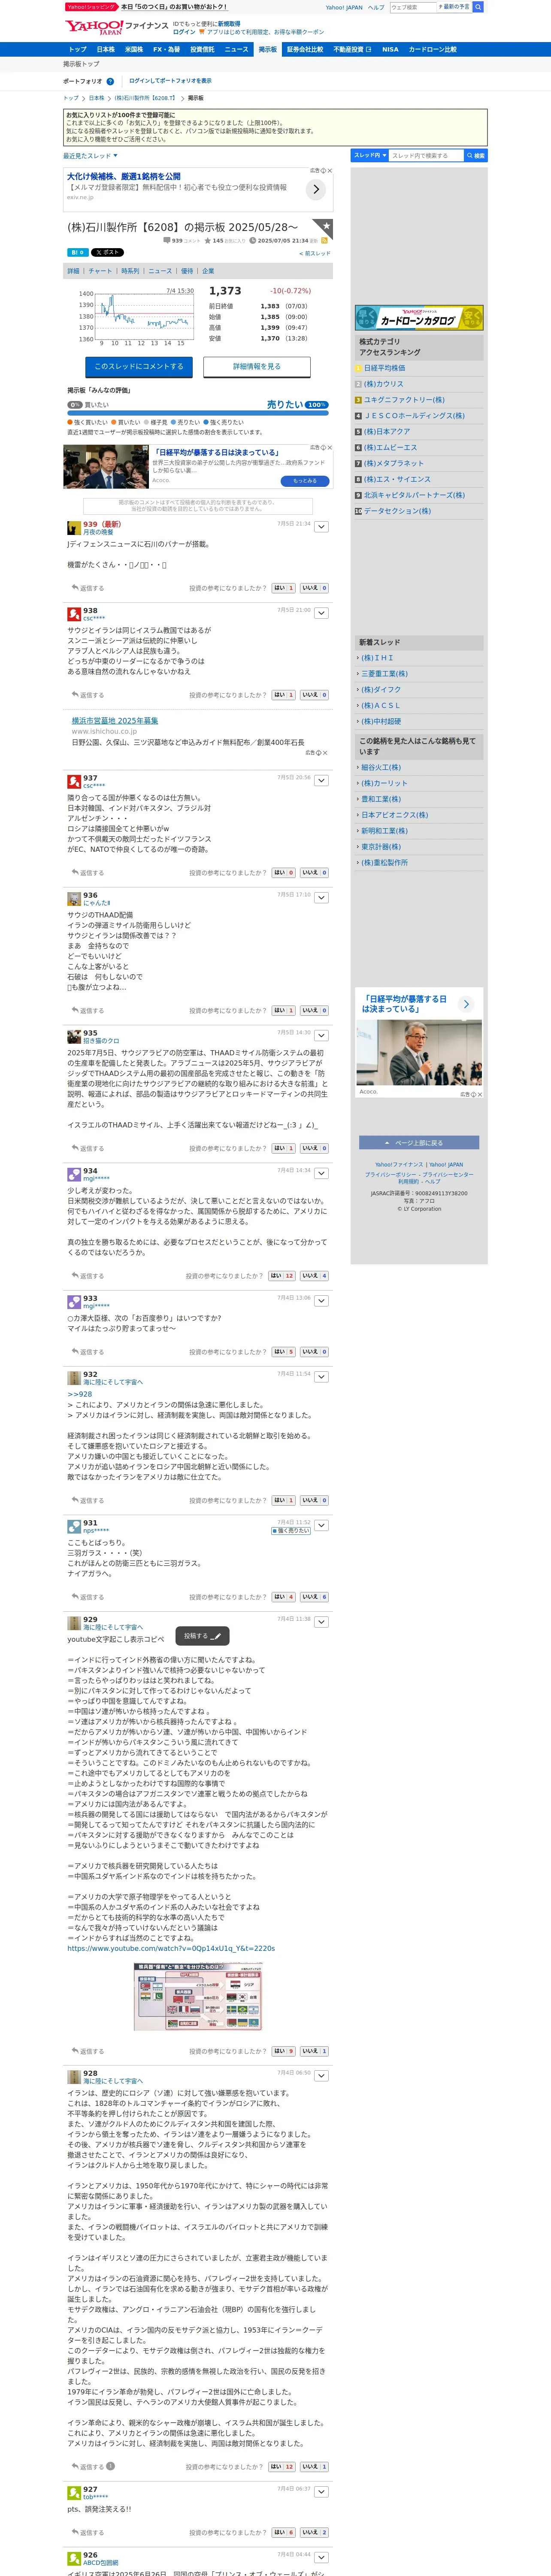Screen dimensions: 551x2576
Task: Click the info icon beside reply on post 928
Action: [x=110, y=2466]
